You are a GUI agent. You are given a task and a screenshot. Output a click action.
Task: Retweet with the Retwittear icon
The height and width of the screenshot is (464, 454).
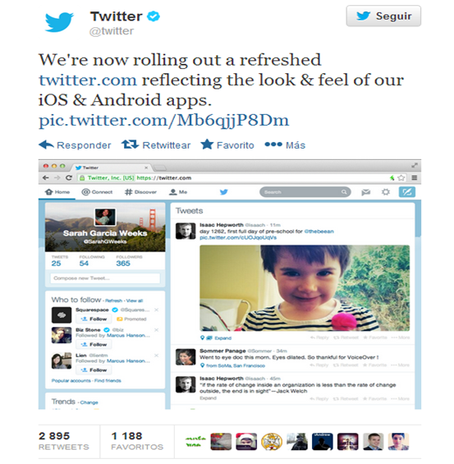tap(130, 145)
